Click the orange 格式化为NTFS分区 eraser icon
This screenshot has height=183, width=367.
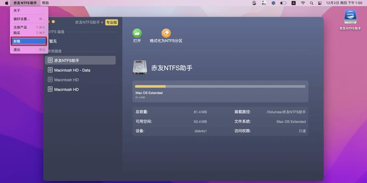(x=166, y=33)
